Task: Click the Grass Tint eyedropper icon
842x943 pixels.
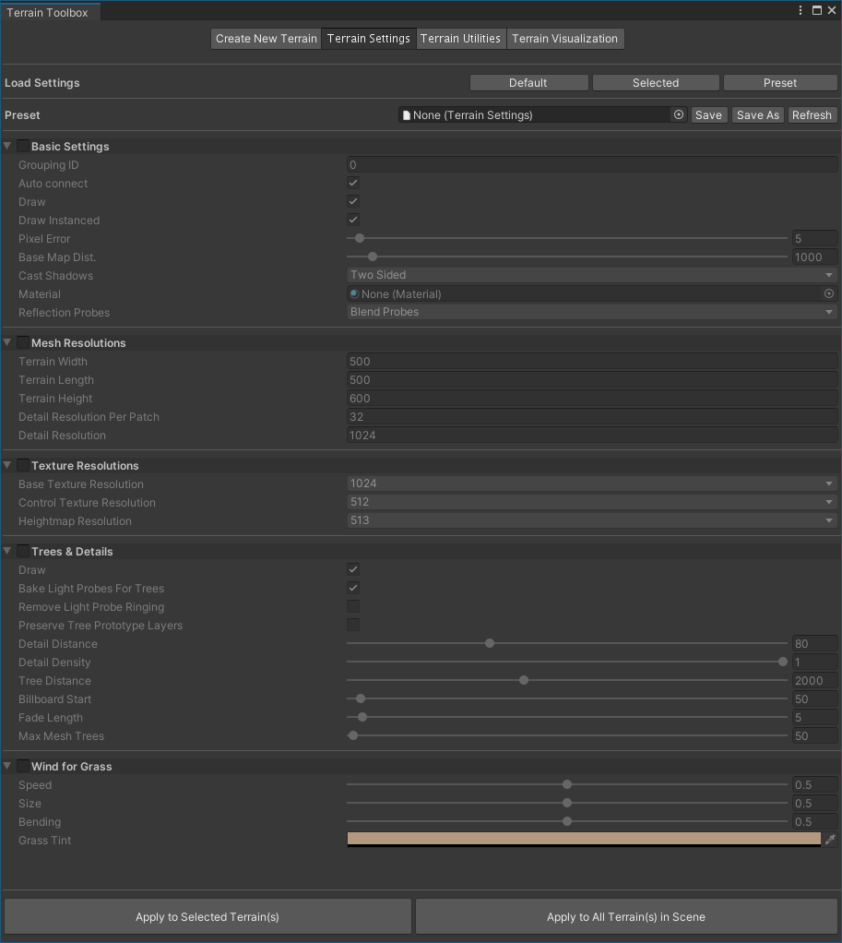Action: click(x=830, y=840)
